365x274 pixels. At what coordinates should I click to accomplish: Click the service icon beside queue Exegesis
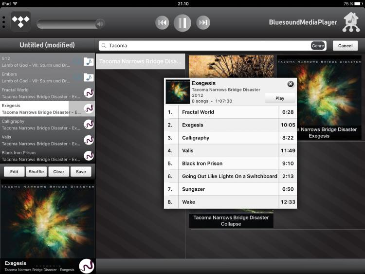click(89, 109)
